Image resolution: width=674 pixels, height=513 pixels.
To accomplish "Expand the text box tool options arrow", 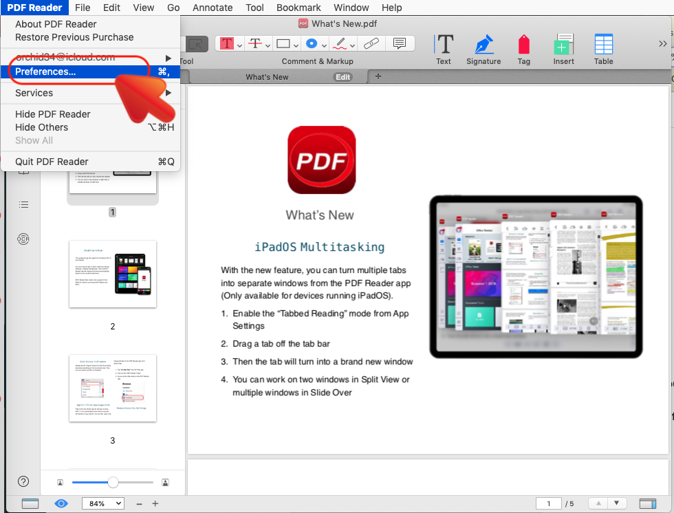I will [239, 45].
